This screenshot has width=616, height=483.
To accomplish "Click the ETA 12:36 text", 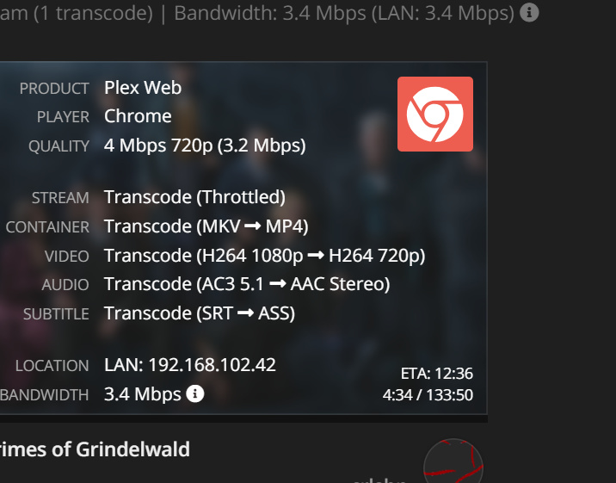I will [436, 374].
